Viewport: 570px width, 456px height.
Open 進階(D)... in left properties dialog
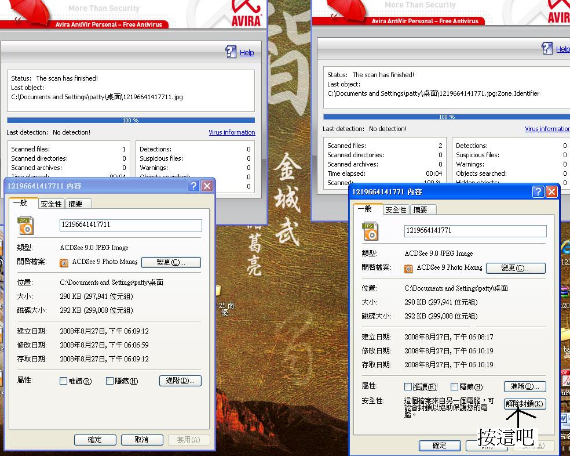(x=180, y=381)
